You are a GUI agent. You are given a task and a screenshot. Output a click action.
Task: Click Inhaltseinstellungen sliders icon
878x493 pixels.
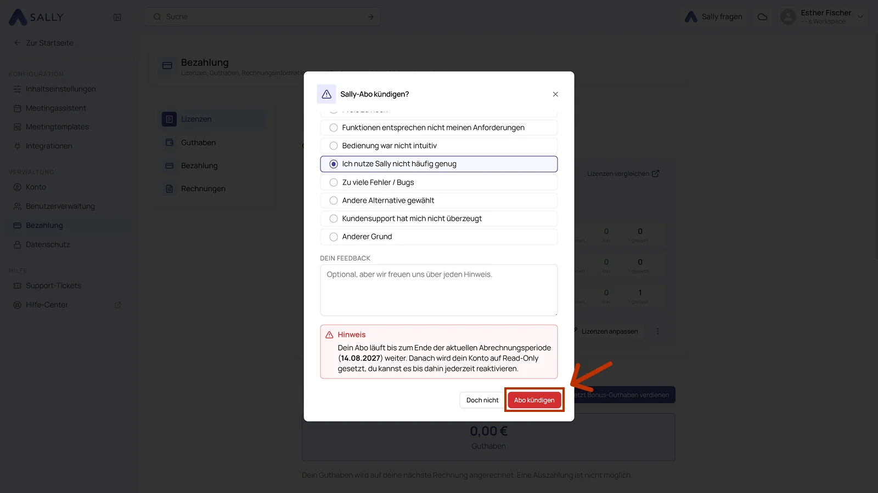18,89
